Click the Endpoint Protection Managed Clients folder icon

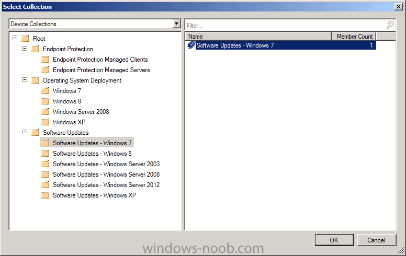tap(45, 60)
